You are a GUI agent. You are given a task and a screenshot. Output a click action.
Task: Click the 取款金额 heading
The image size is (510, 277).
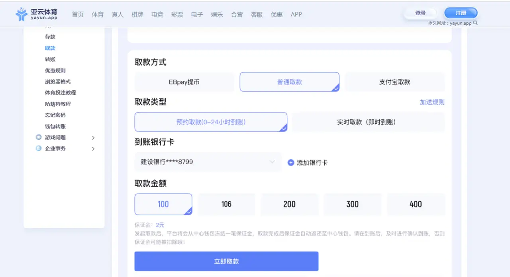pos(151,183)
